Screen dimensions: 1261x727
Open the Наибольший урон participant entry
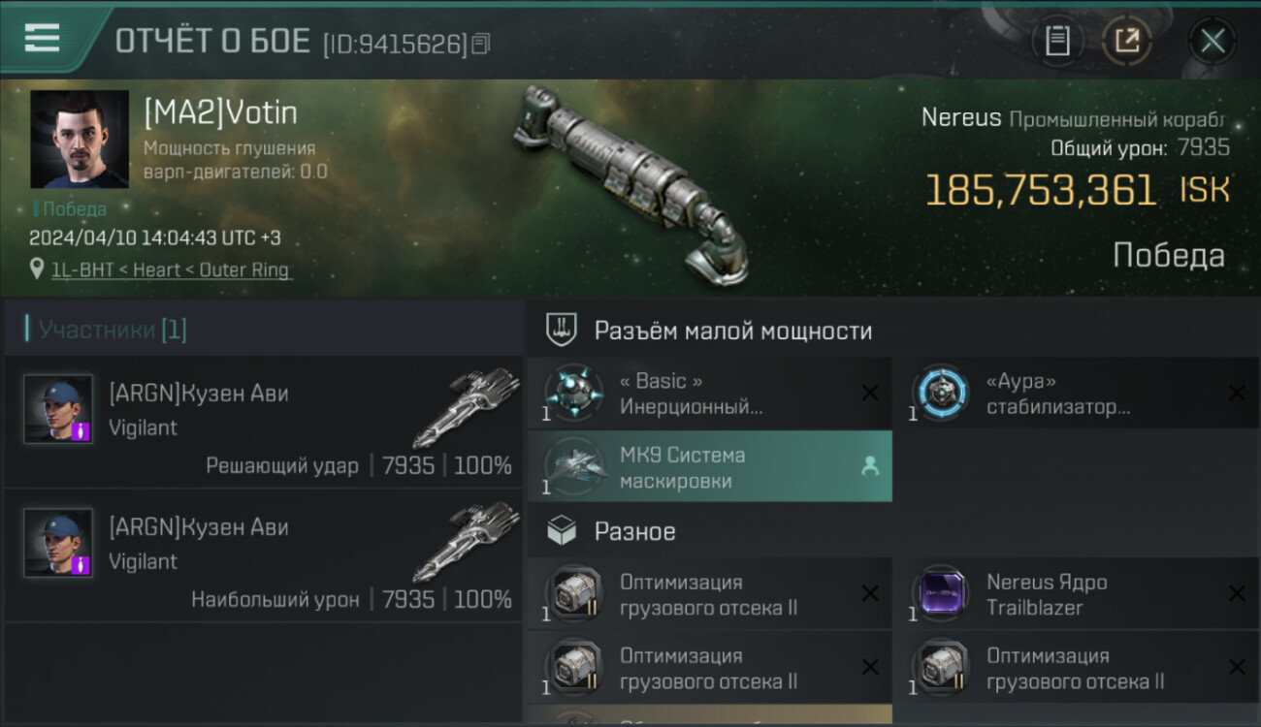tap(264, 555)
